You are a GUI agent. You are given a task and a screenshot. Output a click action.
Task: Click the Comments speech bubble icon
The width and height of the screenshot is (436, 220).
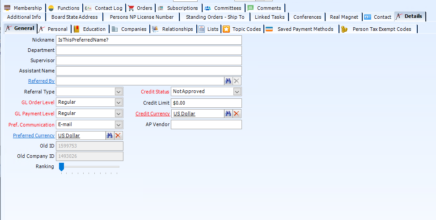click(x=250, y=8)
